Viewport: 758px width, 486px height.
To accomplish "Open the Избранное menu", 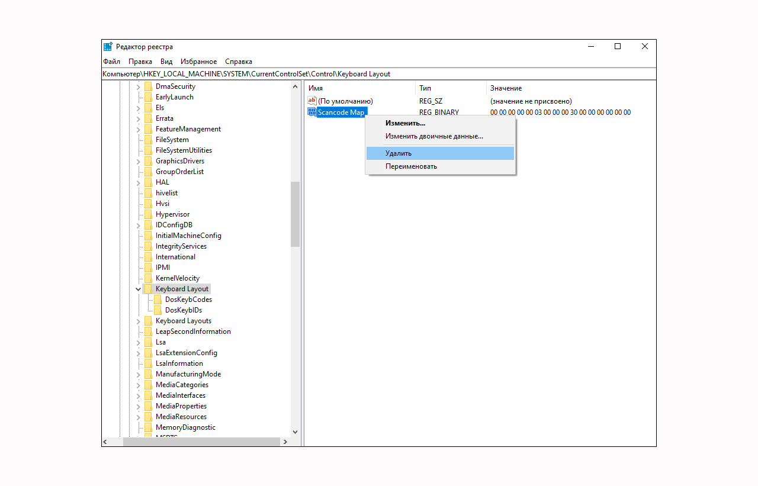I will coord(199,62).
